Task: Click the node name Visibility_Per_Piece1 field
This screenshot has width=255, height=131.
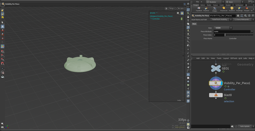Action: coord(223,16)
